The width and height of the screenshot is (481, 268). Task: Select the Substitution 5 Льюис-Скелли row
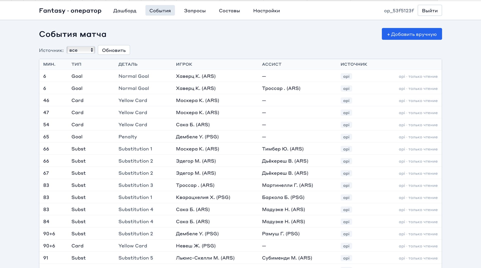coord(240,258)
